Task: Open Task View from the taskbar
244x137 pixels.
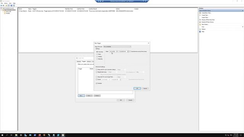Action: pos(11,135)
